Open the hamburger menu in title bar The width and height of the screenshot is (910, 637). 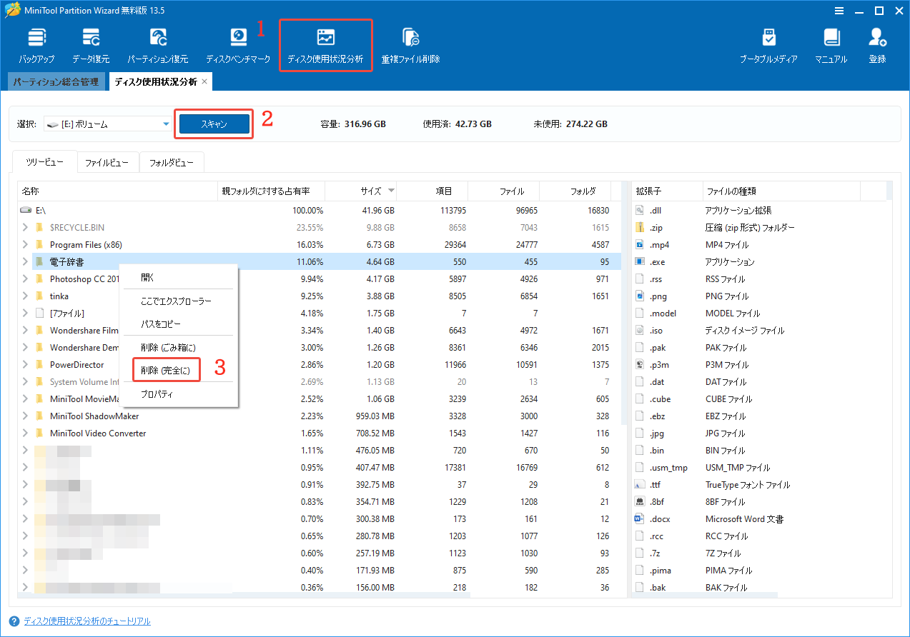839,11
